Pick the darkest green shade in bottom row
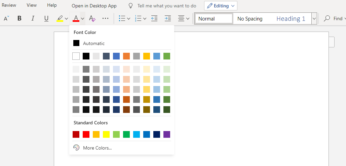This screenshot has width=346, height=166. (x=167, y=109)
